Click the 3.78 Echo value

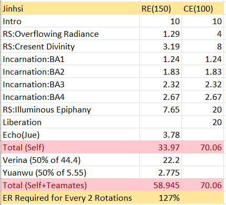pyautogui.click(x=161, y=135)
